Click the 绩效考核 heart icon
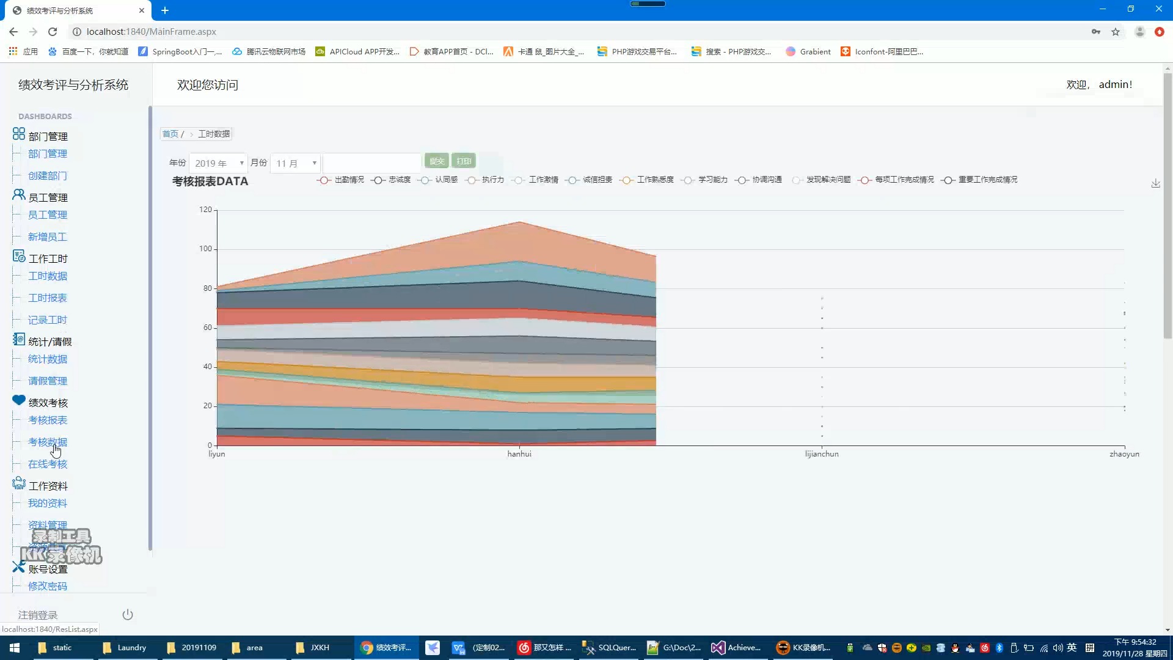Screen dimensions: 1173x660 18,400
